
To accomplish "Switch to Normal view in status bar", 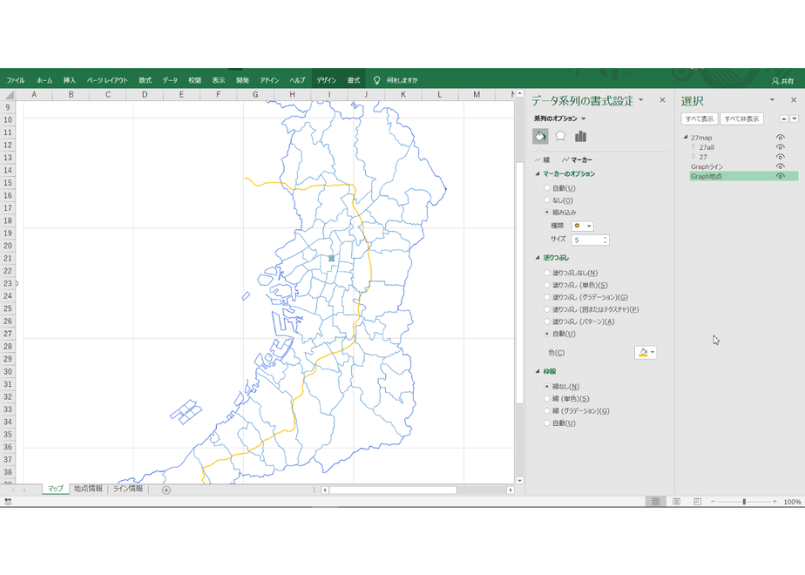I will [656, 502].
